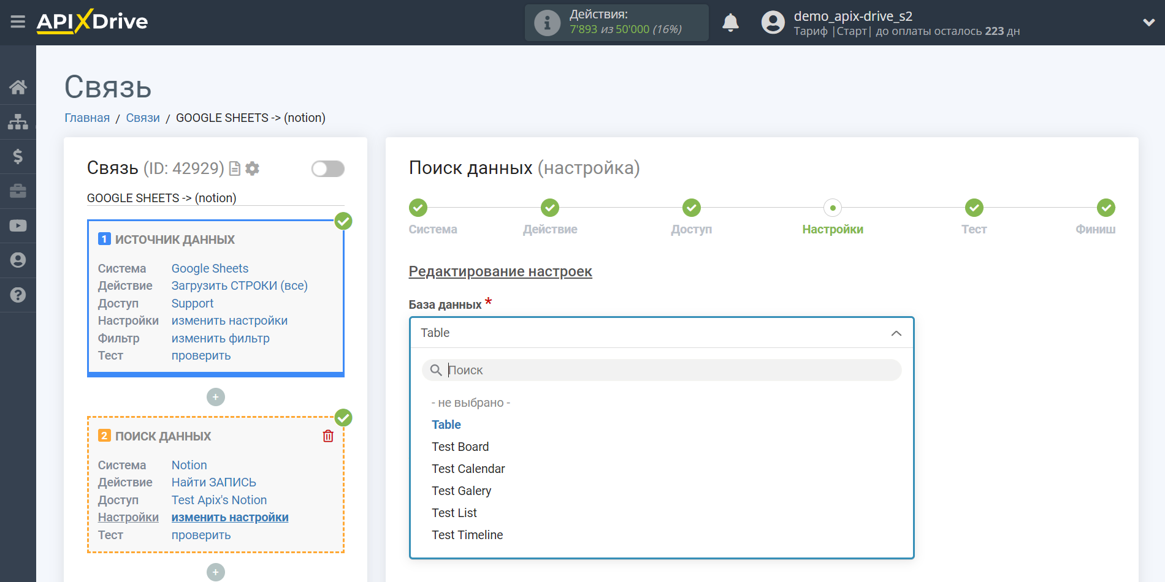
Task: Click the ИСТОЧНИК ДАННЫХ block header
Action: (x=175, y=240)
